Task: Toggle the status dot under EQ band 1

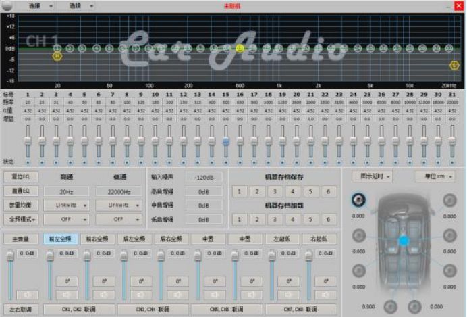Action: (28, 162)
